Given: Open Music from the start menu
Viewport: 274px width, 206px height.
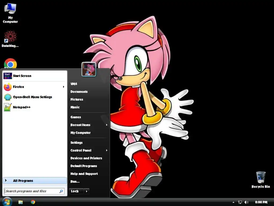Looking at the screenshot, I should (75, 107).
